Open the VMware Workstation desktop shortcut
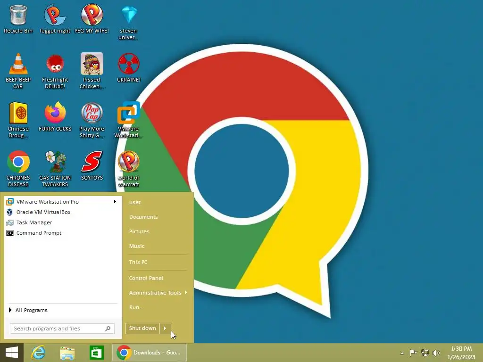Screen dimensions: 483x362 click(128, 120)
